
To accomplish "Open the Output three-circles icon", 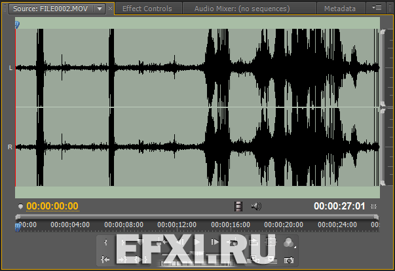I will click(x=288, y=243).
